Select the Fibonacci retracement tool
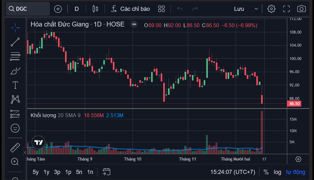 click(15, 56)
